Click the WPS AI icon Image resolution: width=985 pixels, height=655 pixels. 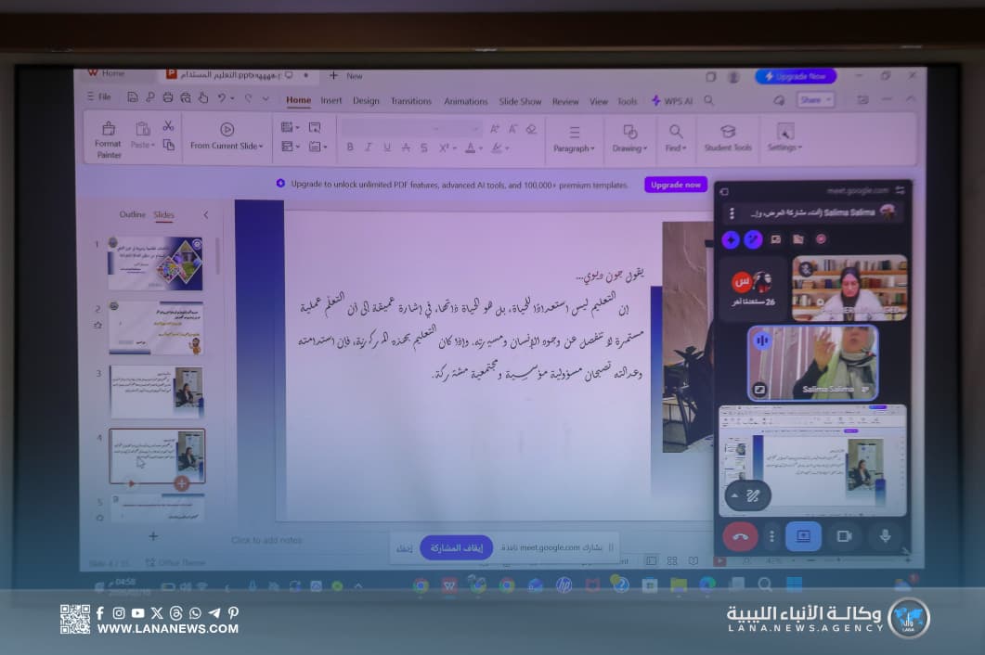click(x=671, y=101)
